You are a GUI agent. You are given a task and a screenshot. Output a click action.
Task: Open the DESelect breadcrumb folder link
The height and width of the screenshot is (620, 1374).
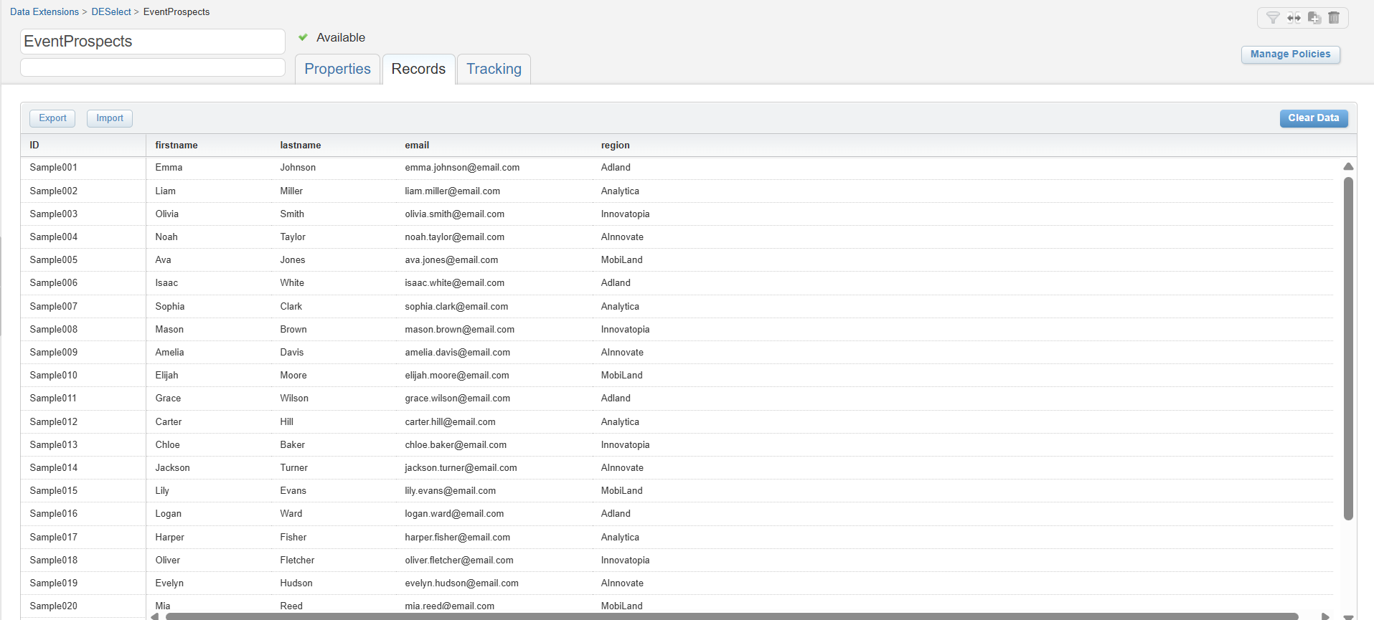[111, 11]
